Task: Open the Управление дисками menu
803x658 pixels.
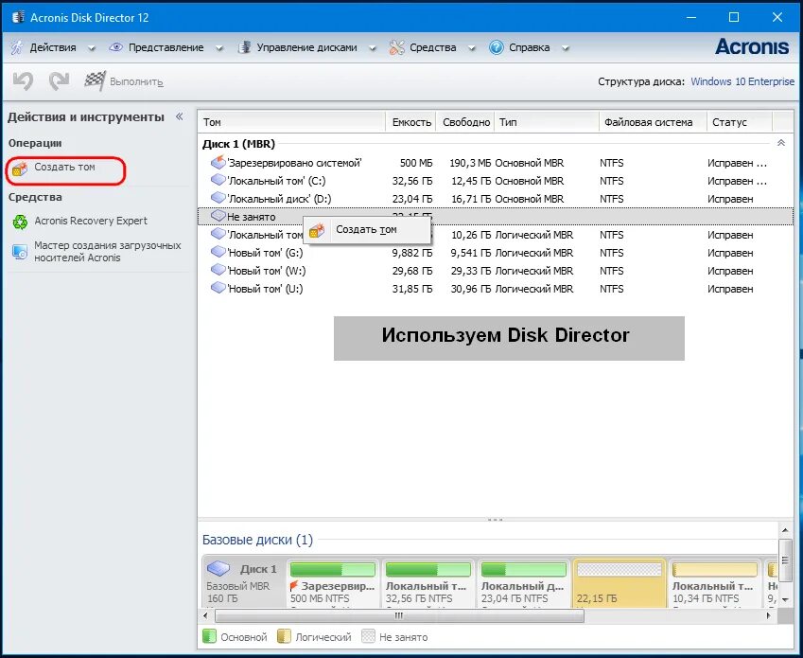Action: [x=306, y=47]
